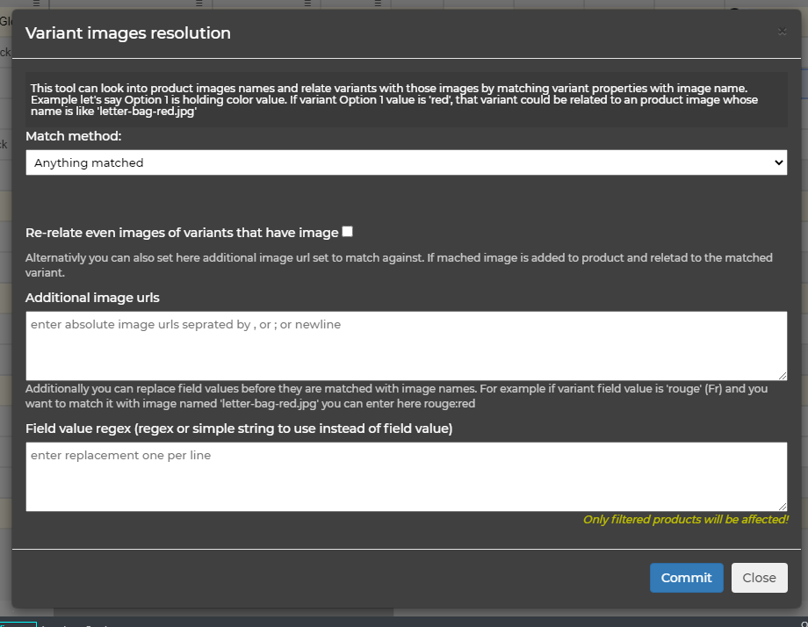Click the arrow on the 'Anything matched' select
The height and width of the screenshot is (627, 808).
pyautogui.click(x=778, y=162)
